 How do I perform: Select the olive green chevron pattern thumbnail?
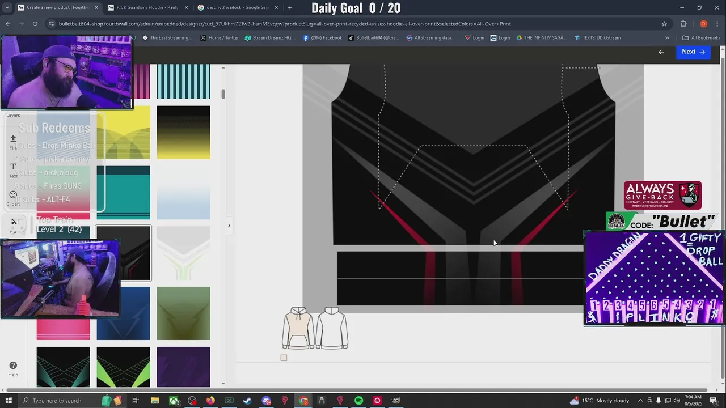pos(183,313)
